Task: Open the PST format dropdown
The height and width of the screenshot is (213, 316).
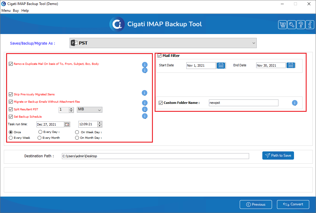Action: (x=163, y=43)
